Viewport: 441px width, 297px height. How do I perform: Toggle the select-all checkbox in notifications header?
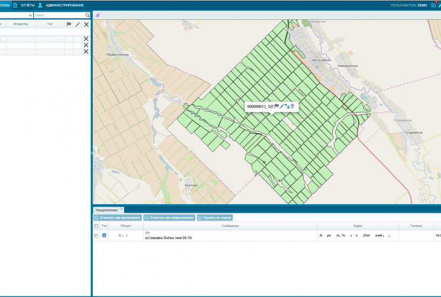coord(96,226)
